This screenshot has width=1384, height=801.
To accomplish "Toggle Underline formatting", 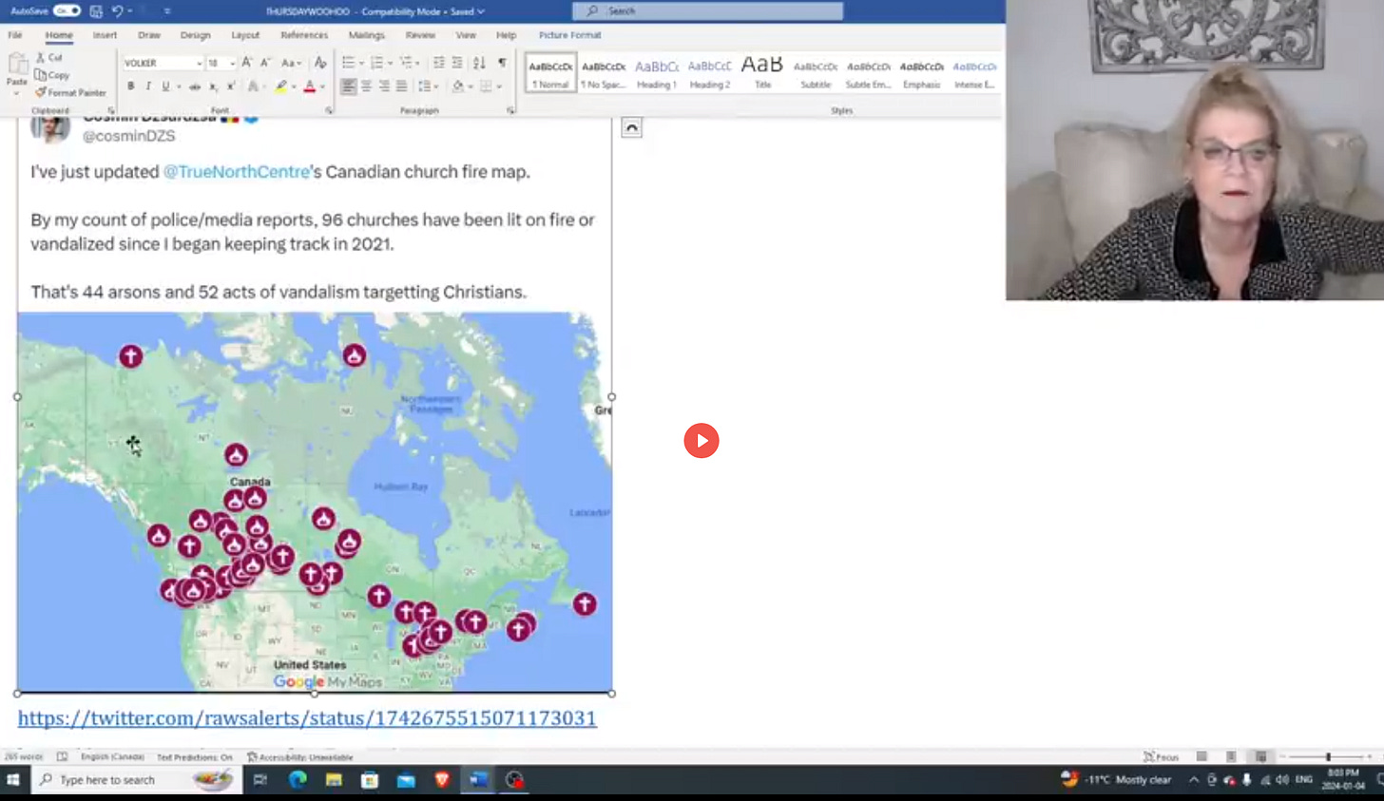I will [165, 86].
